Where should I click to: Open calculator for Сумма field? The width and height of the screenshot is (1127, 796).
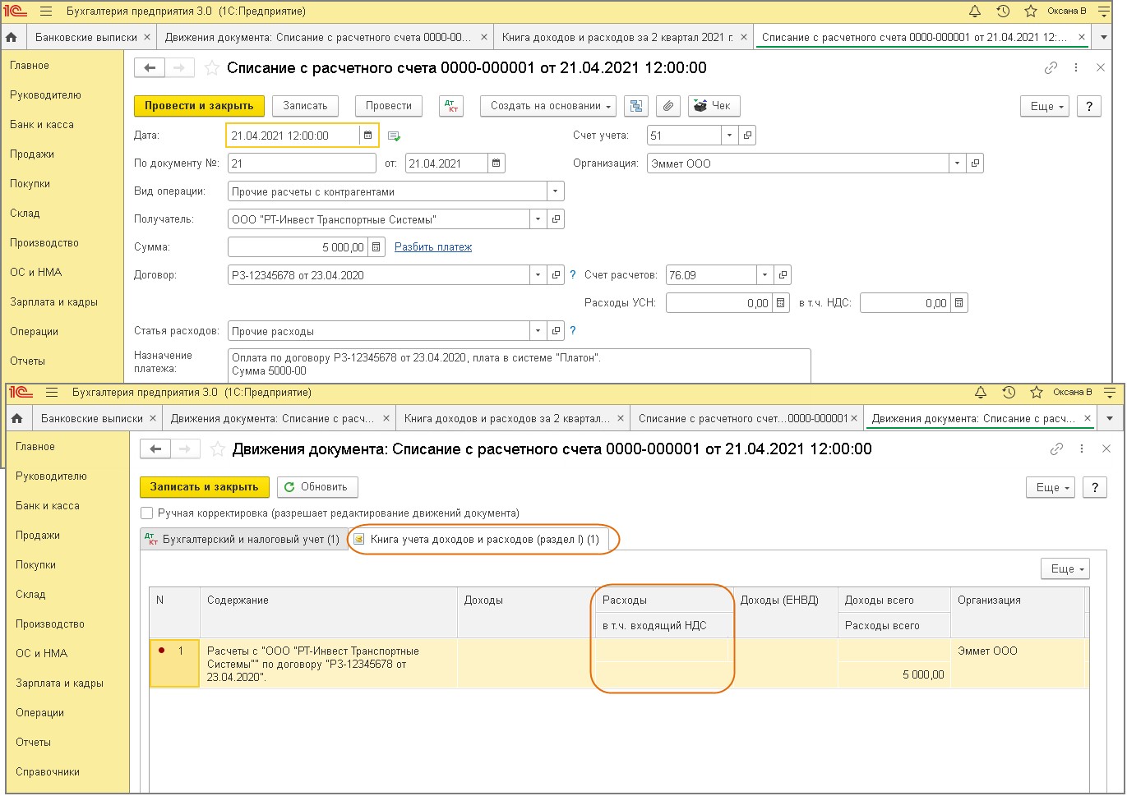(376, 247)
